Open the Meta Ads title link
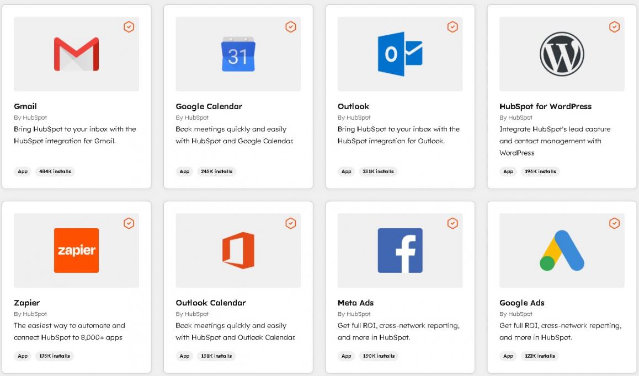639x376 pixels. 355,303
